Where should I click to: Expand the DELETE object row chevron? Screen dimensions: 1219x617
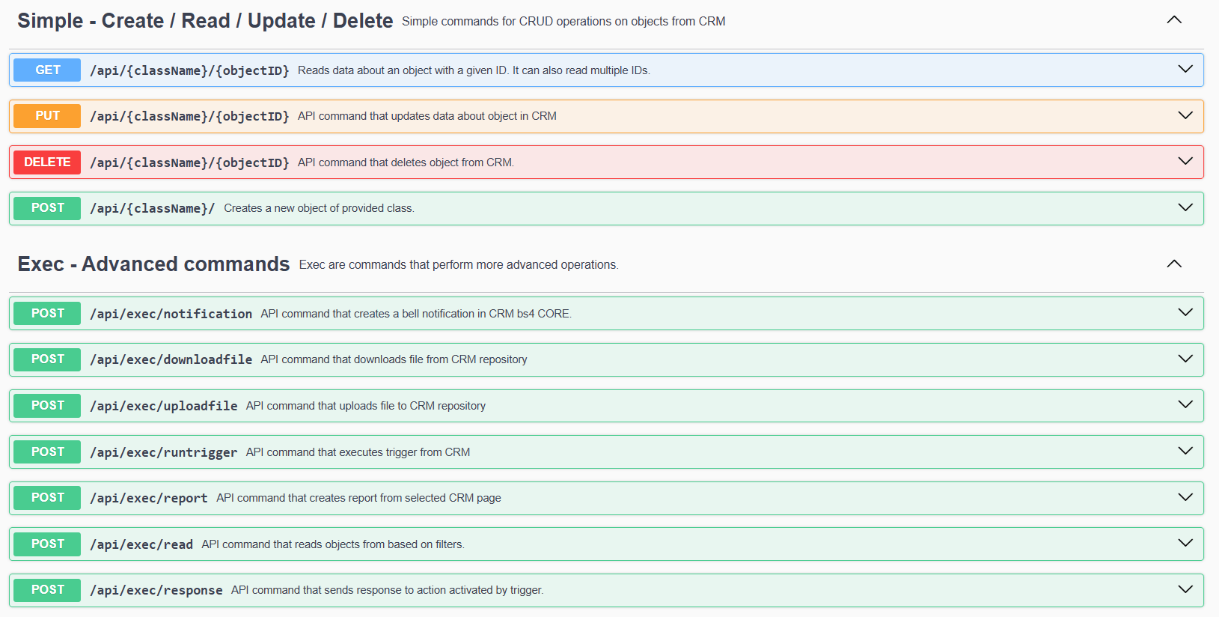point(1185,161)
